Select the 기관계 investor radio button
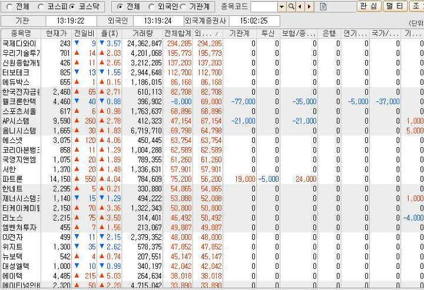Viewport: 424px width, 290px height. pos(183,6)
